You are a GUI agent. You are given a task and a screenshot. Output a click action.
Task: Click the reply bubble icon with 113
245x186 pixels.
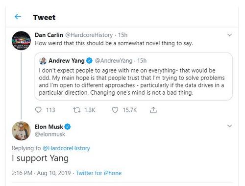click(38, 110)
